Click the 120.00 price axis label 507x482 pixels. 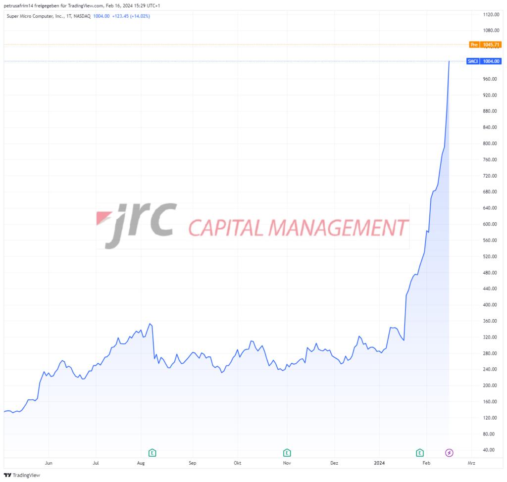coord(490,418)
